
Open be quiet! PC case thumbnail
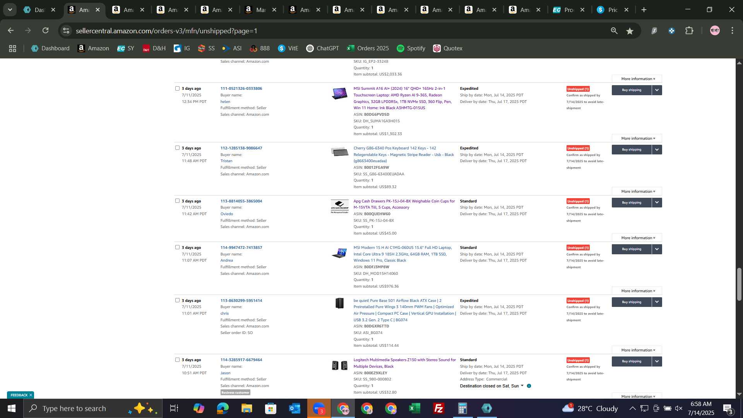click(340, 303)
